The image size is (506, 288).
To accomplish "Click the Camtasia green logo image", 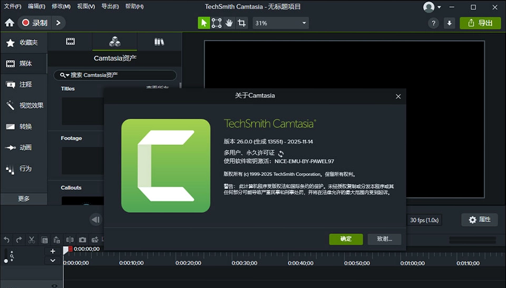I will pyautogui.click(x=166, y=166).
